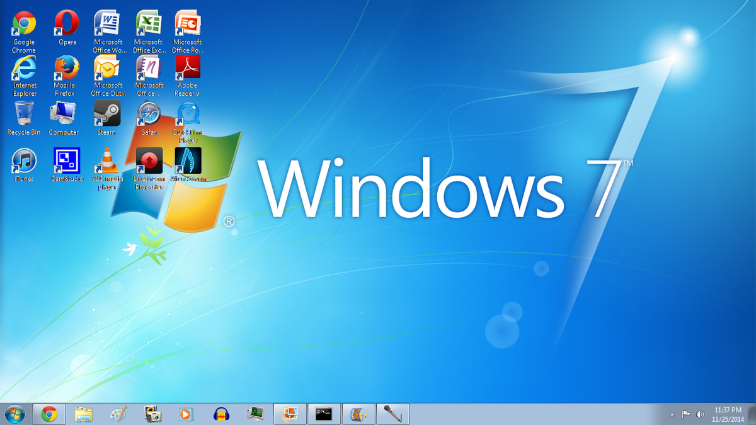Select the CamStudio desktop shortcut
The width and height of the screenshot is (756, 425).
(67, 165)
